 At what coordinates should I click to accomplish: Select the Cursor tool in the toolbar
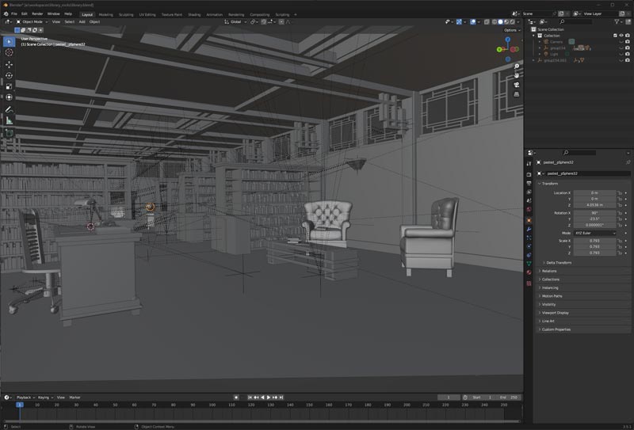[9, 52]
